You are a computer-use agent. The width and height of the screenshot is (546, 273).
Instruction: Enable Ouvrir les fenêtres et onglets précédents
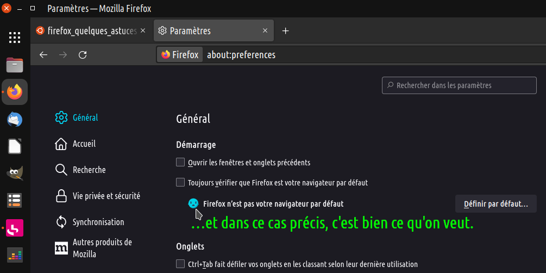pos(180,162)
